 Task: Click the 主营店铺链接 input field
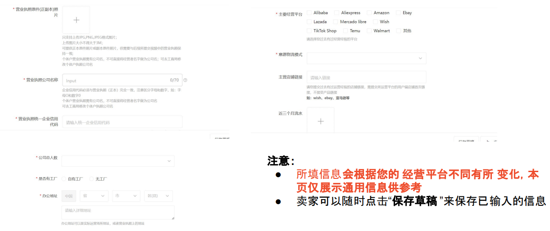[x=367, y=77]
